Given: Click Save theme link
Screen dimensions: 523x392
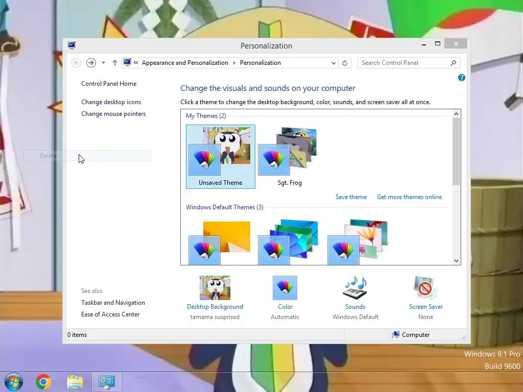Looking at the screenshot, I should pos(351,197).
